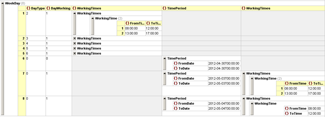325x117 pixels.
Task: Select the DayType value 6 cell
Action: (36, 53)
